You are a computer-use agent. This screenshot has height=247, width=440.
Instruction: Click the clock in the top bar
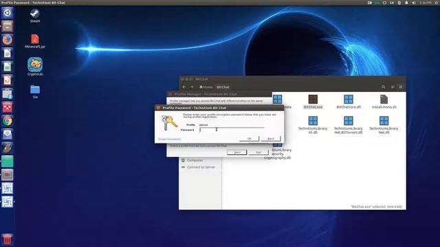(426, 3)
